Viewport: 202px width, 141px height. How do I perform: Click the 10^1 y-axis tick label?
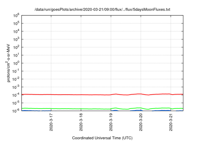pos(16,55)
